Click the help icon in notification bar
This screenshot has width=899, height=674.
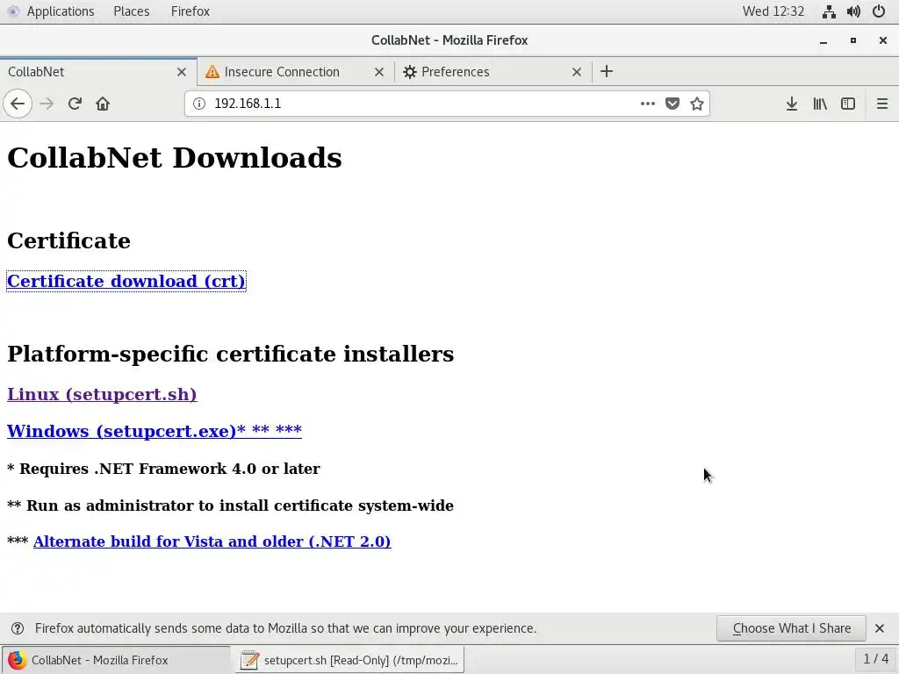(18, 628)
